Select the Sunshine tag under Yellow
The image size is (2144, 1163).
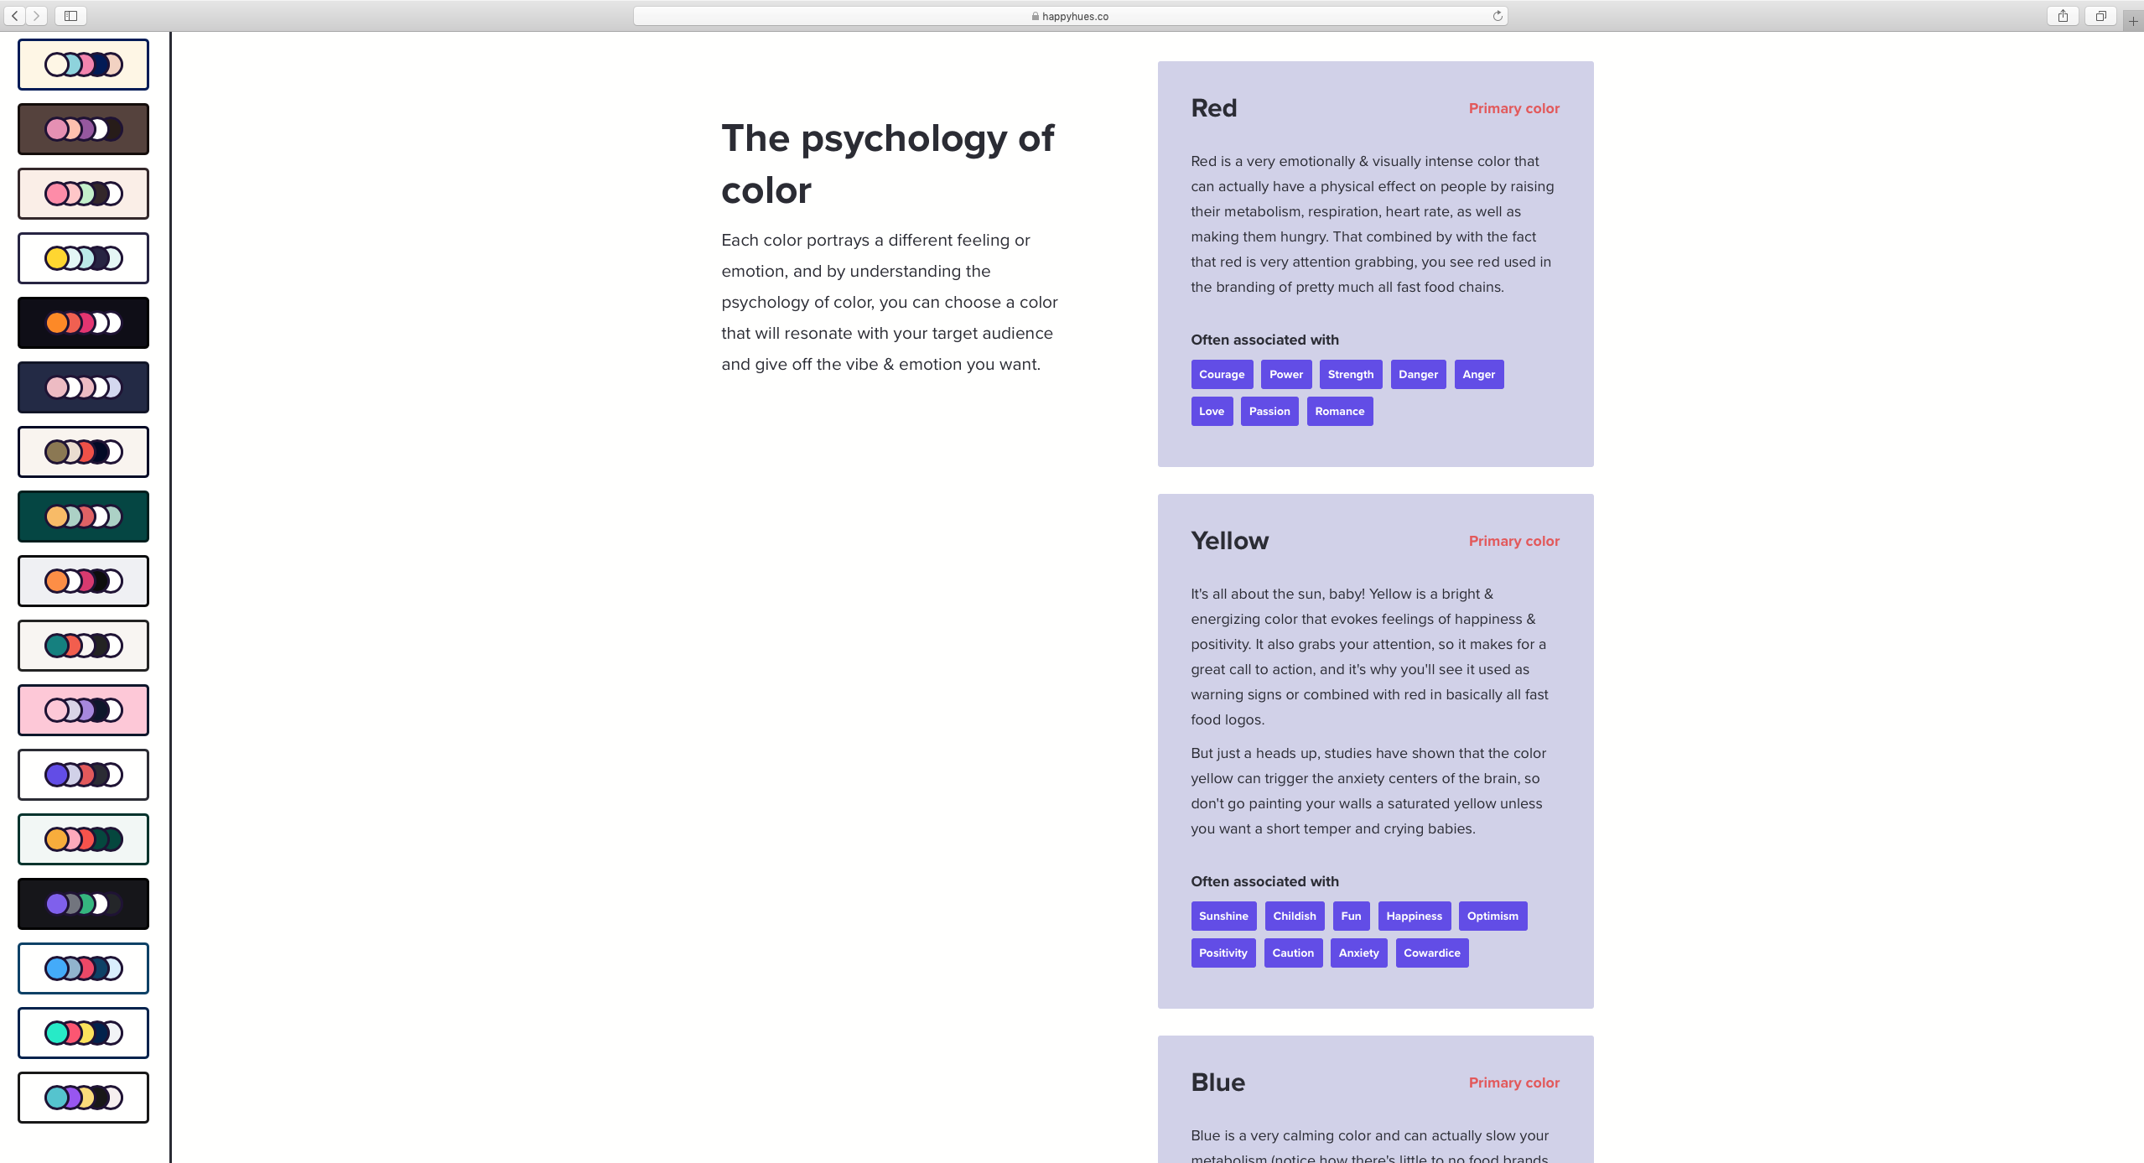pos(1223,915)
